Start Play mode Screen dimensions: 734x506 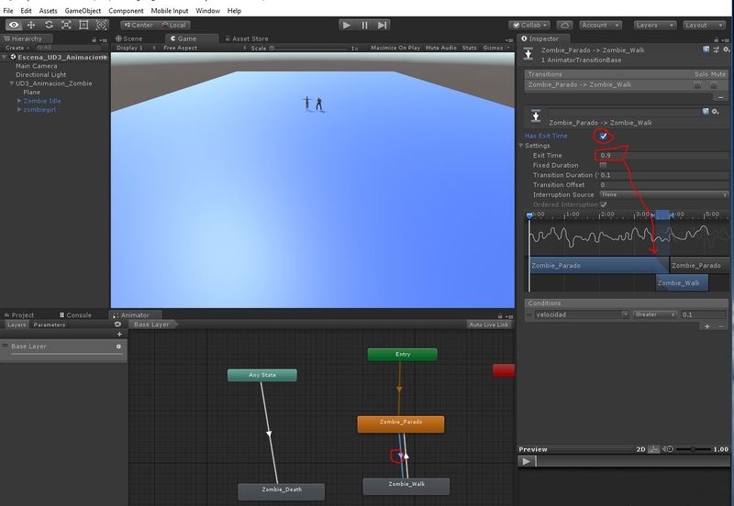click(x=347, y=26)
